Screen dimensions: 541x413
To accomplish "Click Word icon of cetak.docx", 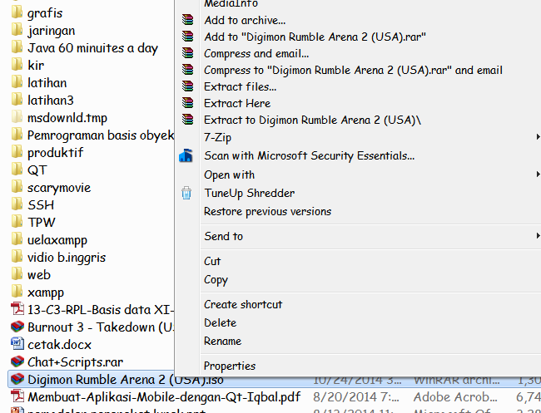I will [17, 343].
